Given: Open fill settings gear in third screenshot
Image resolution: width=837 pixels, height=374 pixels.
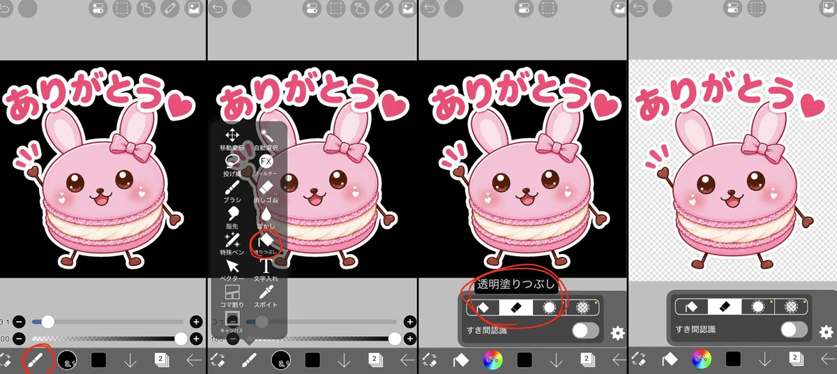Looking at the screenshot, I should click(x=617, y=333).
